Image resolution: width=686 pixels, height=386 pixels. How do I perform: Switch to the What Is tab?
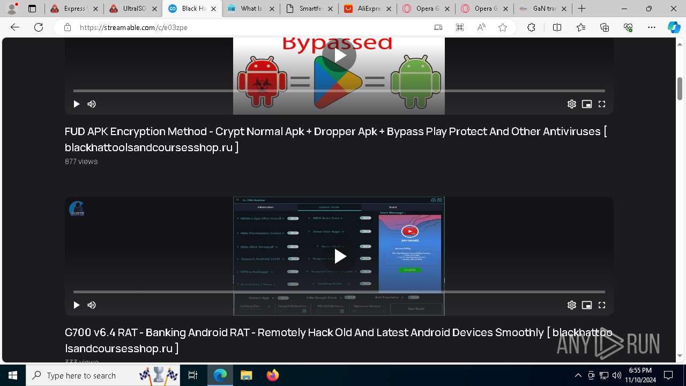point(251,9)
